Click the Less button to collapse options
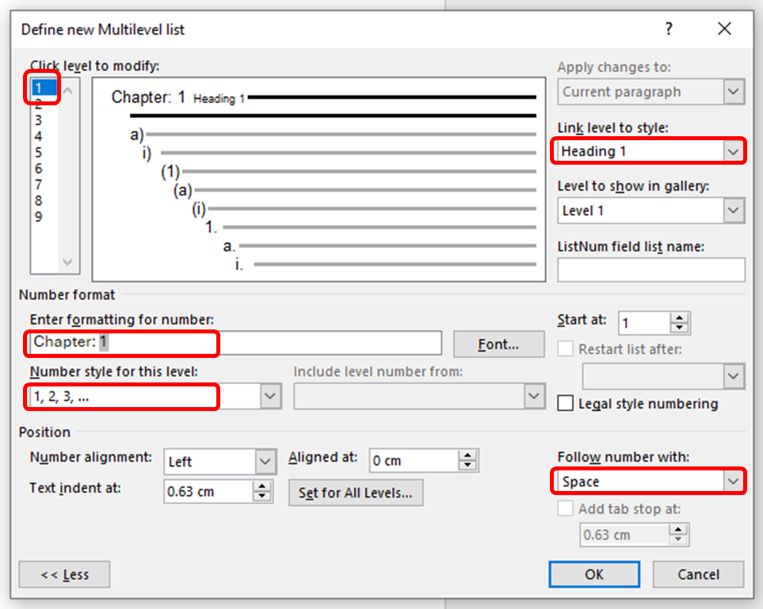The width and height of the screenshot is (763, 609). click(x=64, y=574)
